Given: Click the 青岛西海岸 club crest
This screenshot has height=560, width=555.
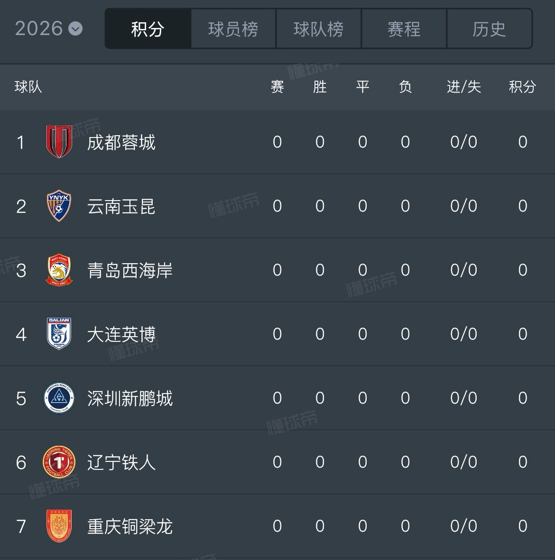Looking at the screenshot, I should click(x=59, y=270).
